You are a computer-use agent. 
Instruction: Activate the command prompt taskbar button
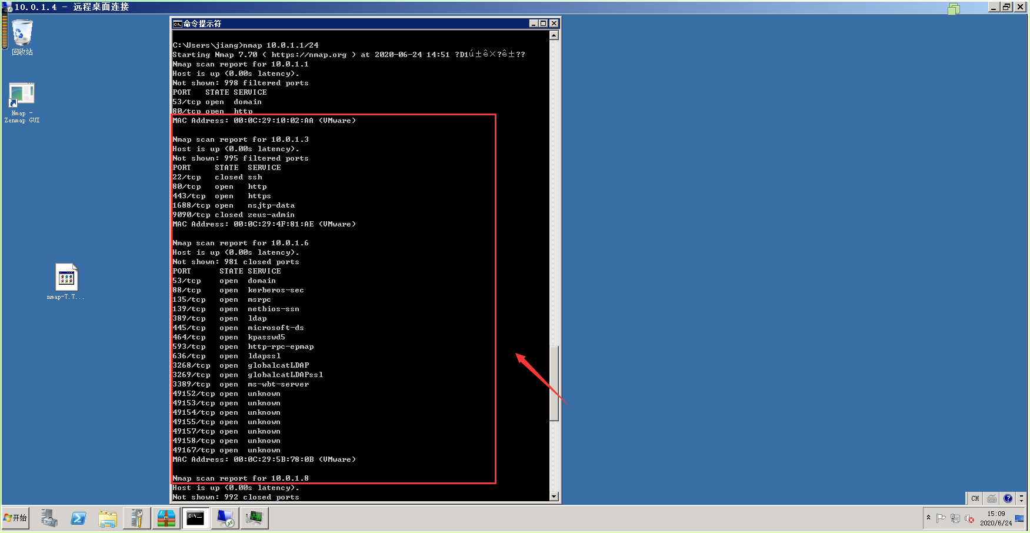195,518
